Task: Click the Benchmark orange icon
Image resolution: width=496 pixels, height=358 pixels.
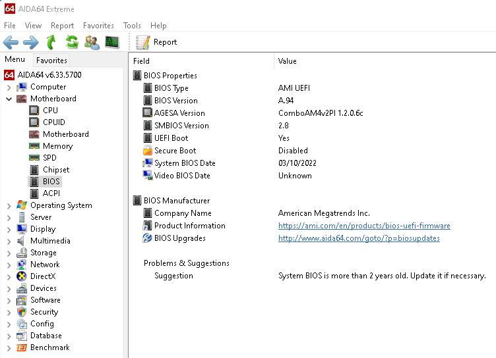Action: point(22,347)
